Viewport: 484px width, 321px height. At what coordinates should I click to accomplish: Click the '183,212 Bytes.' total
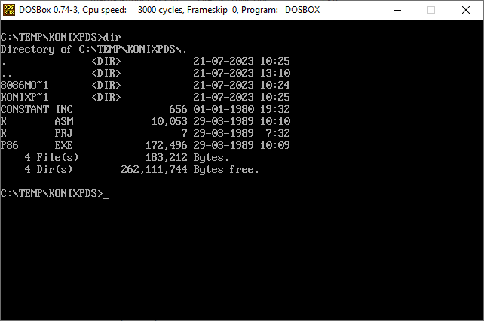point(188,158)
